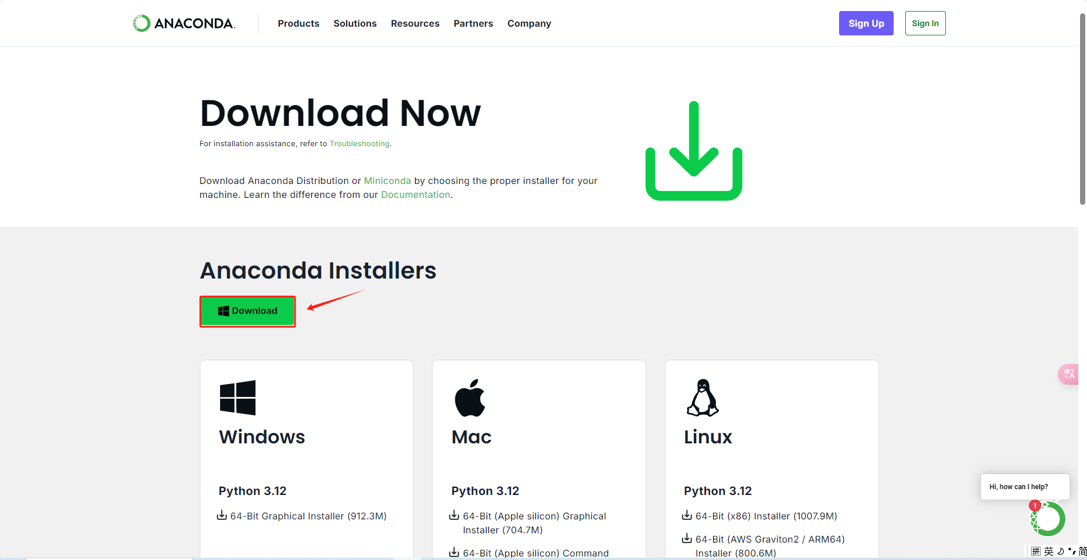Click the IME '简' simplified Chinese indicator

[1082, 551]
